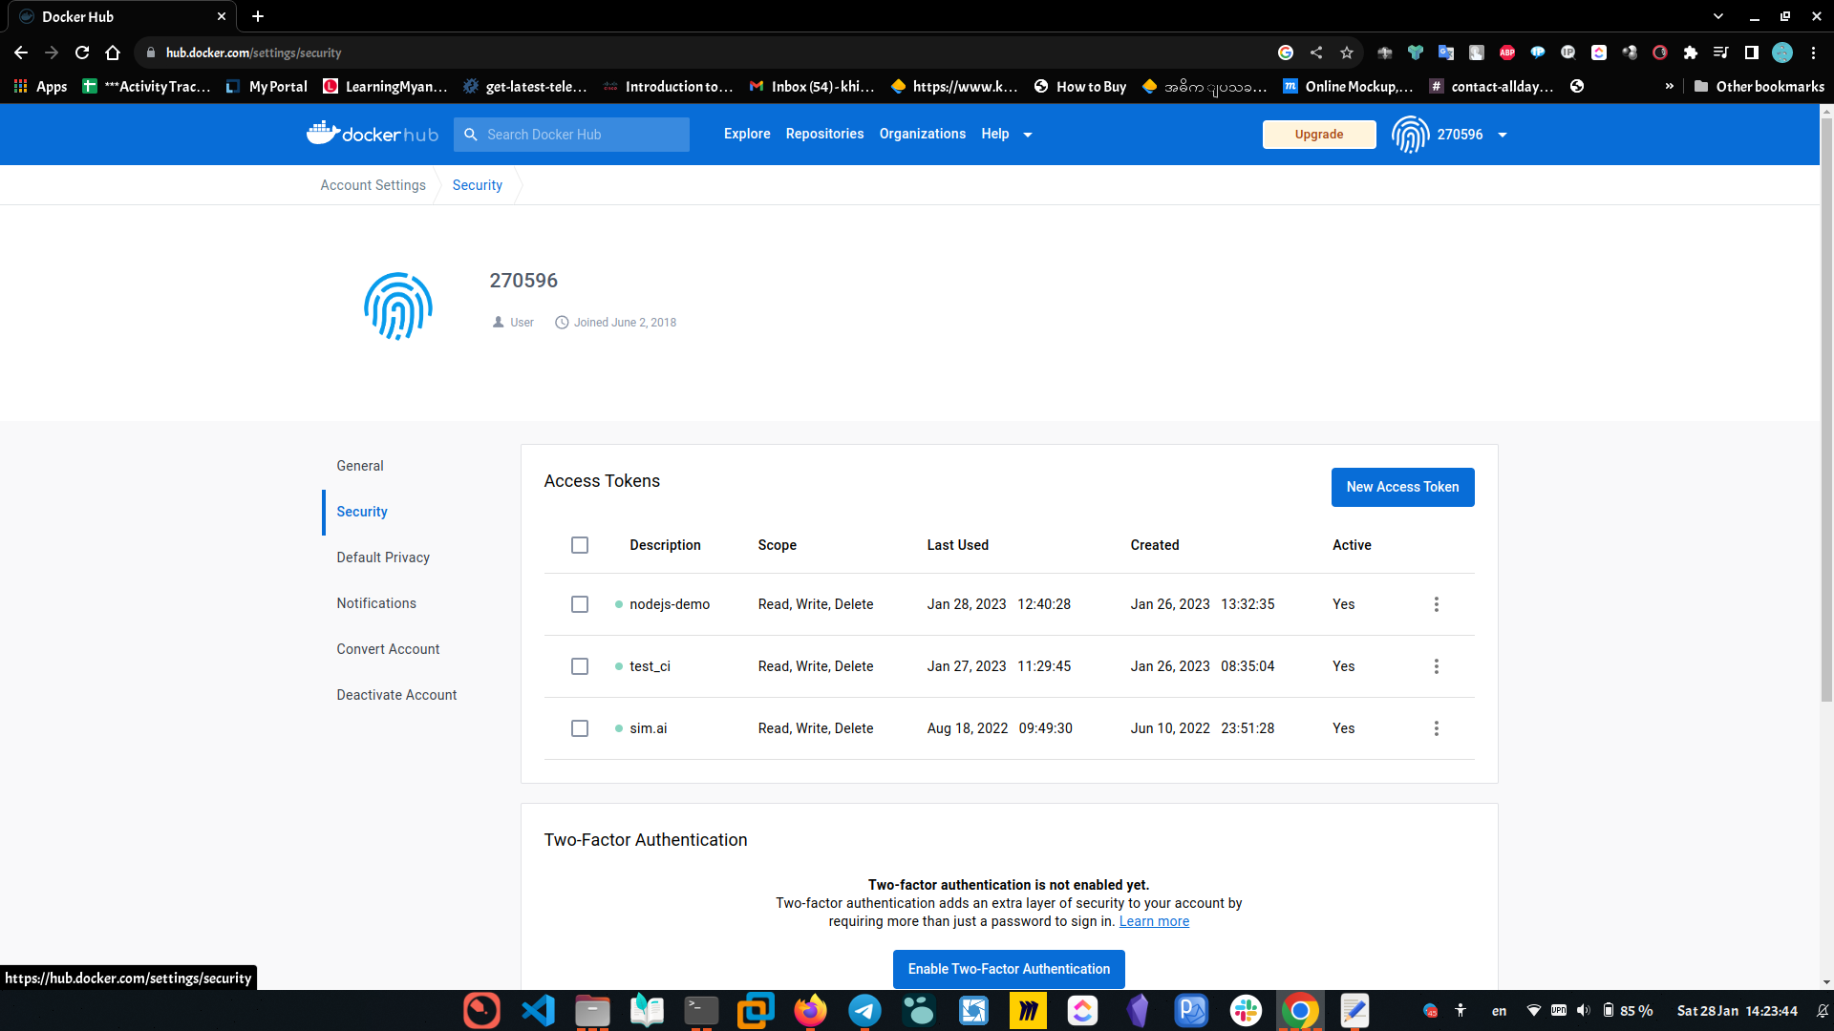Open Repositories in top navigation

[824, 134]
